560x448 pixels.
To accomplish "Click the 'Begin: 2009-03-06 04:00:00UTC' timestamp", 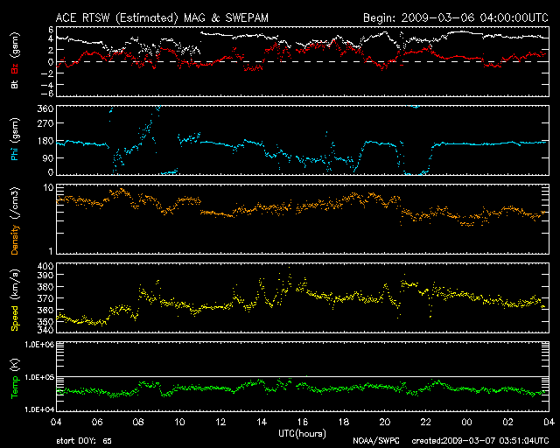I will pyautogui.click(x=456, y=17).
